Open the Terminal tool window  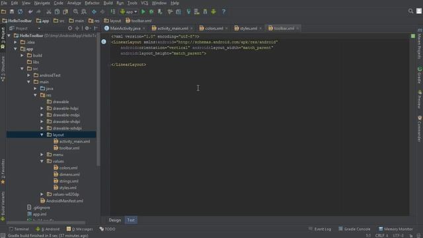tap(19, 229)
